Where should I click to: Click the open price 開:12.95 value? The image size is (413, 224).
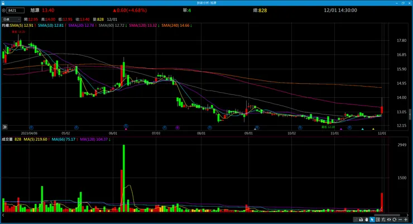[x=31, y=20]
